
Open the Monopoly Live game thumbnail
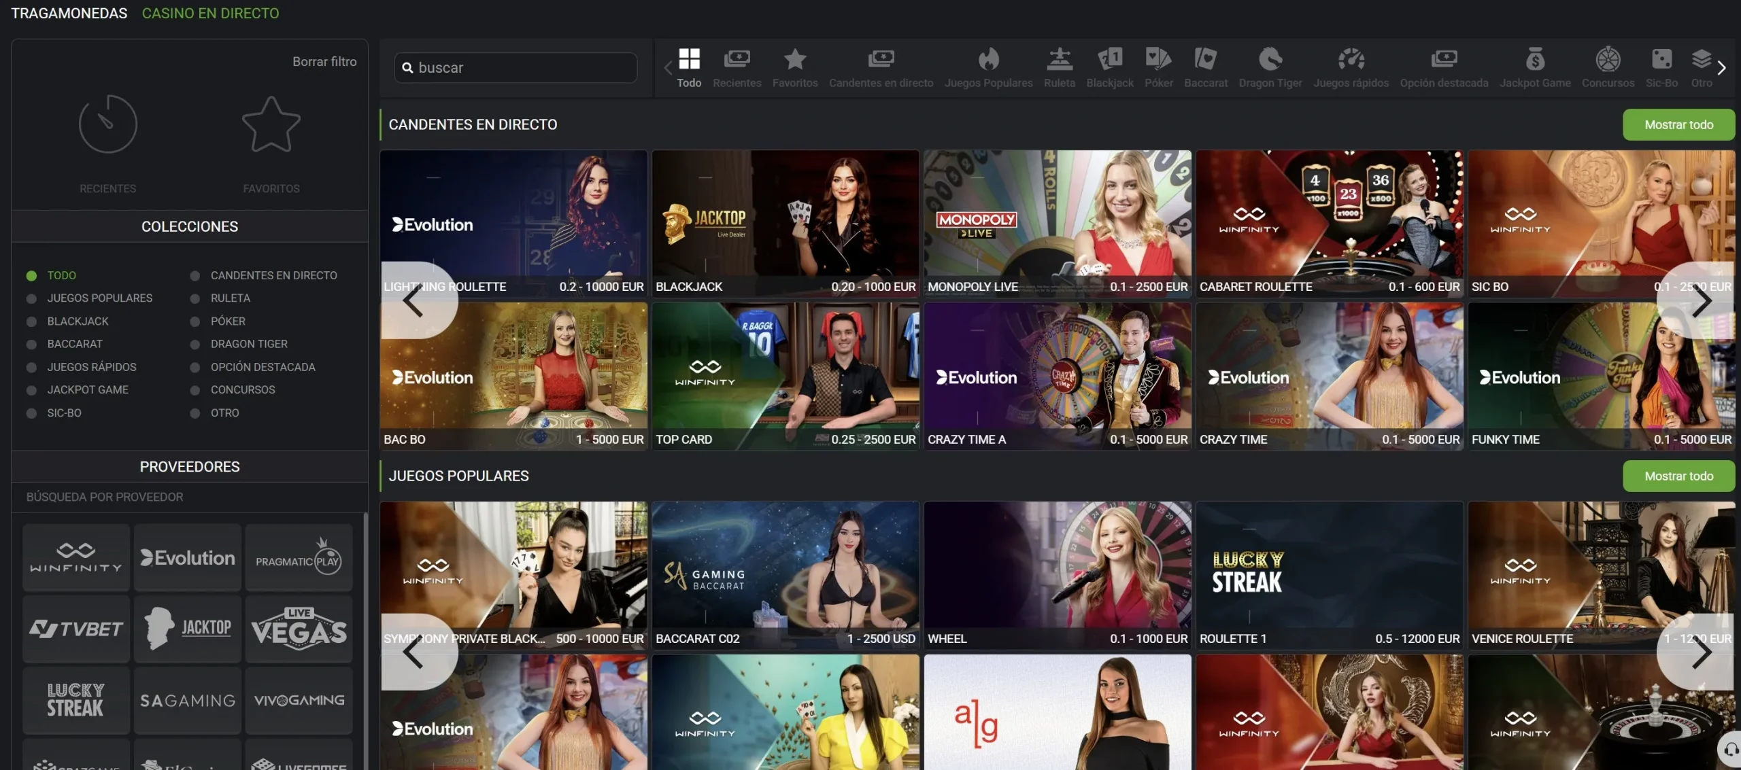click(1058, 224)
